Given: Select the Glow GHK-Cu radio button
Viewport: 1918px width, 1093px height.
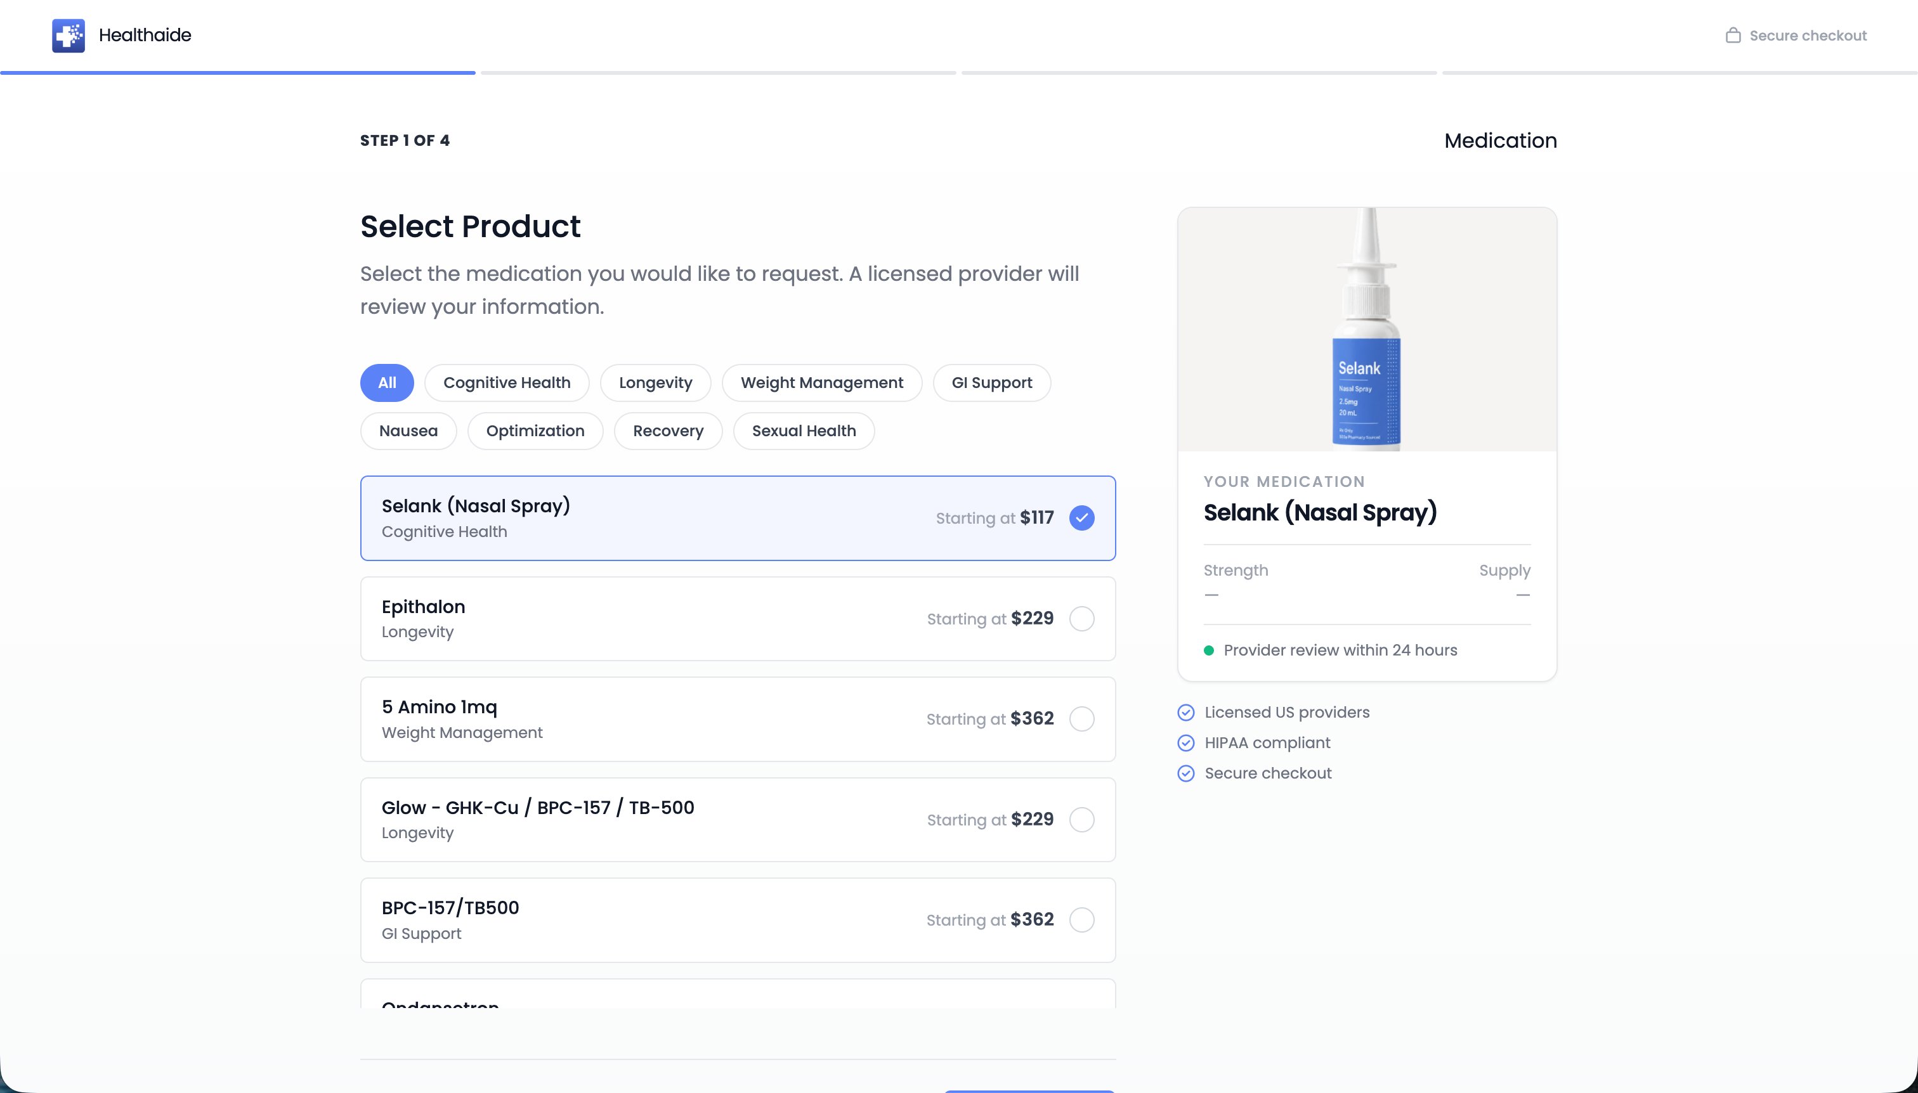Looking at the screenshot, I should (x=1081, y=820).
